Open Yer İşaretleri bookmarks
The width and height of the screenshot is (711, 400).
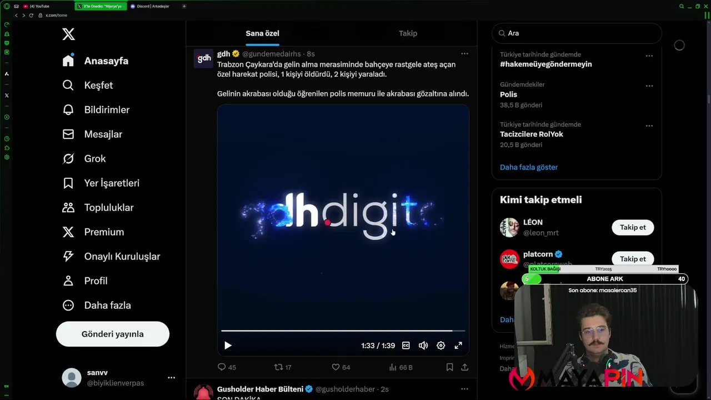click(101, 183)
